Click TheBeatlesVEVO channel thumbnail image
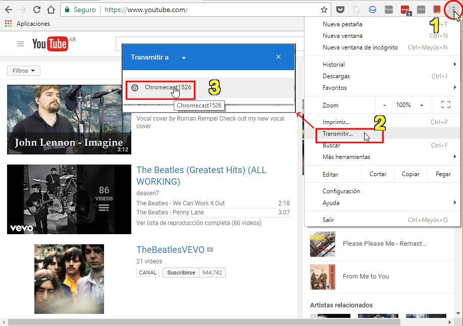 pyautogui.click(x=69, y=279)
